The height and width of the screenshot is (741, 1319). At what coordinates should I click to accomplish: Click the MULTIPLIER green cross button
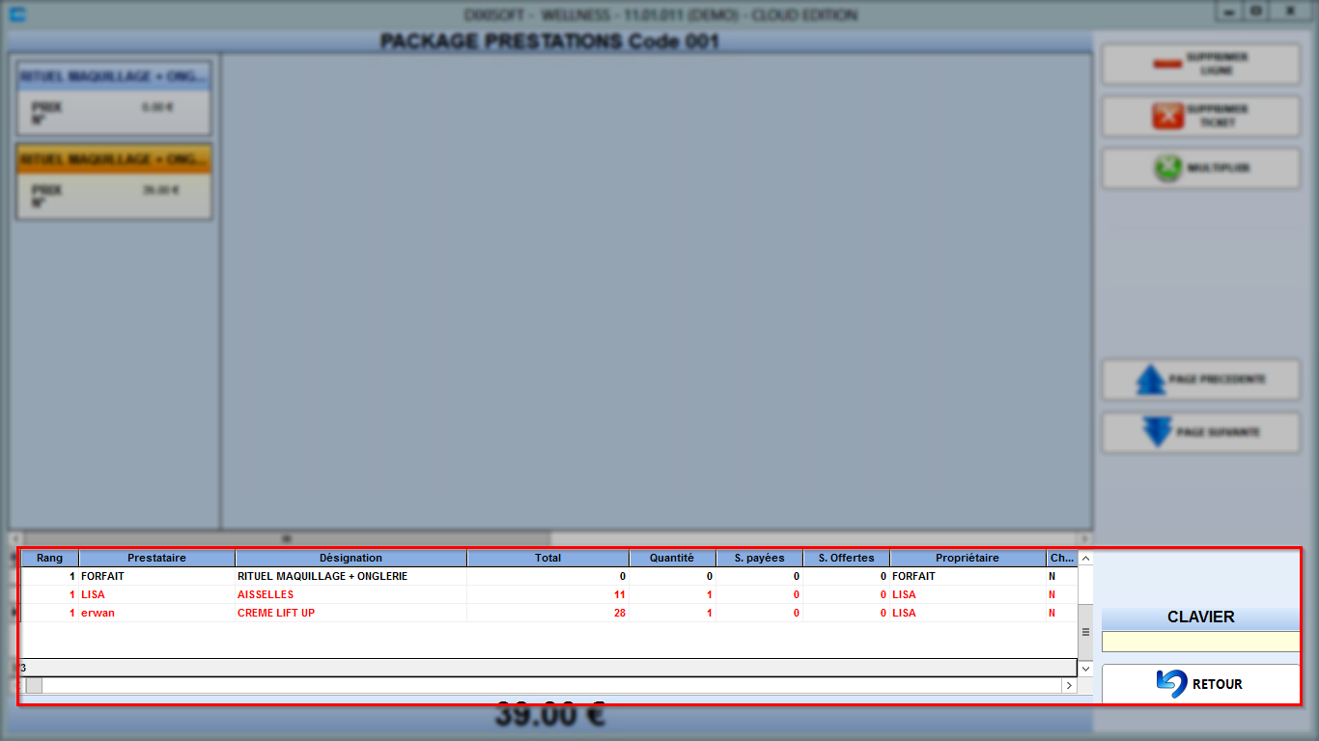[x=1201, y=168]
